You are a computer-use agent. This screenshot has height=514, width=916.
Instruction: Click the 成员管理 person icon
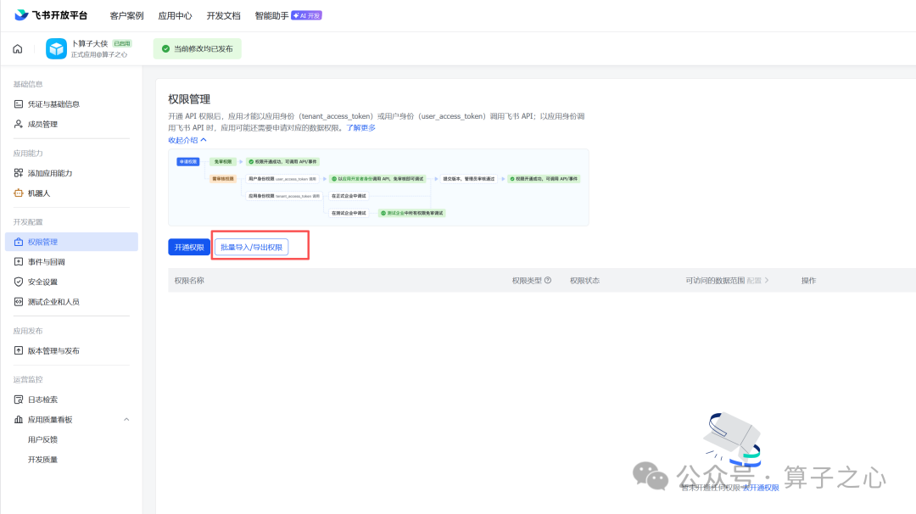19,124
